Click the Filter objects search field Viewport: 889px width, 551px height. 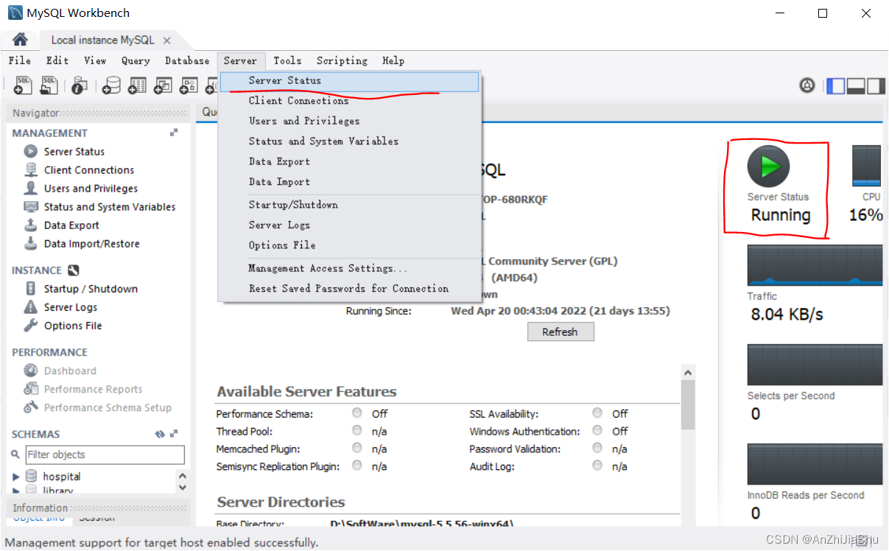pos(105,455)
